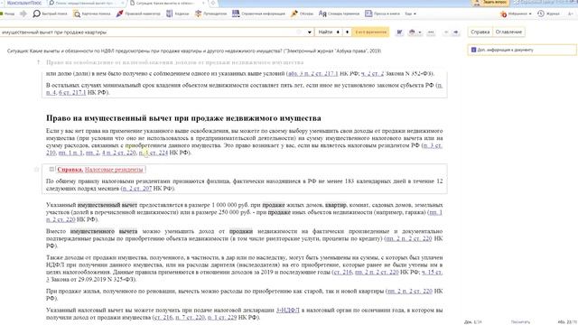Change font size with A control
Viewport: 578px width, 325px height.
tap(571, 14)
